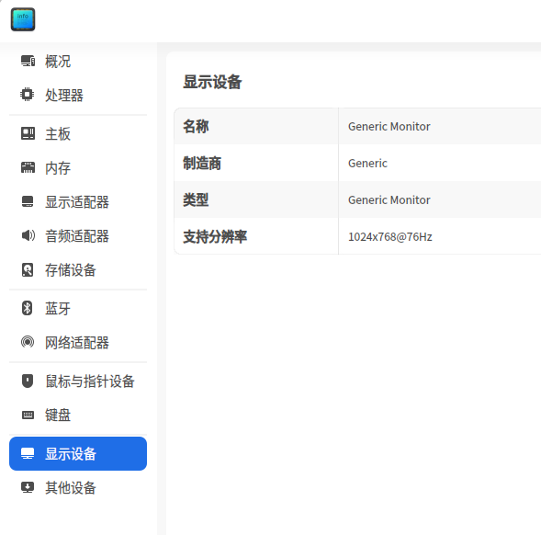The image size is (541, 535).
Task: Click the 蓝牙 Bluetooth icon
Action: pos(28,308)
